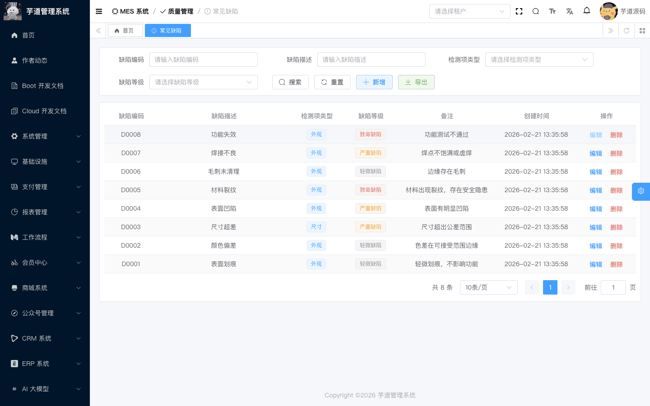
Task: Click the tab layout grid icon
Action: 642,31
